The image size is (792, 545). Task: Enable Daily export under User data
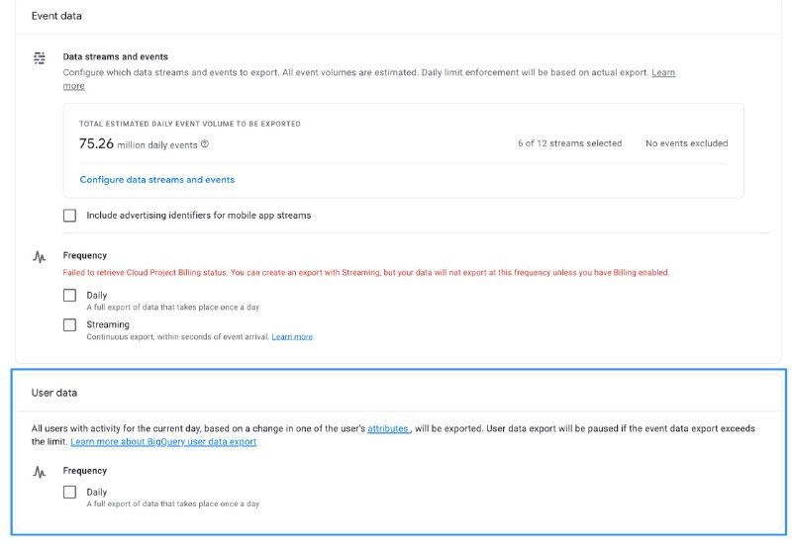69,492
